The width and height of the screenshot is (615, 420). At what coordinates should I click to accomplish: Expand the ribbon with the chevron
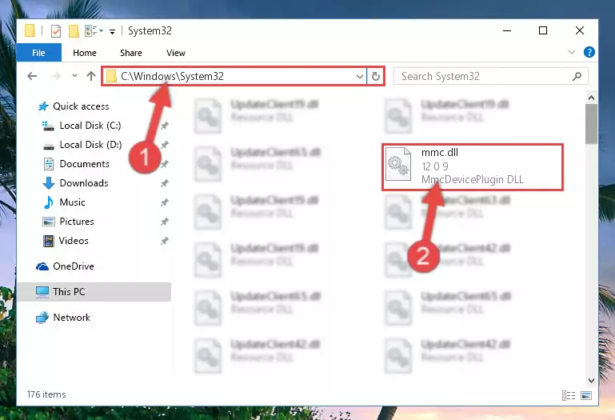tap(572, 52)
